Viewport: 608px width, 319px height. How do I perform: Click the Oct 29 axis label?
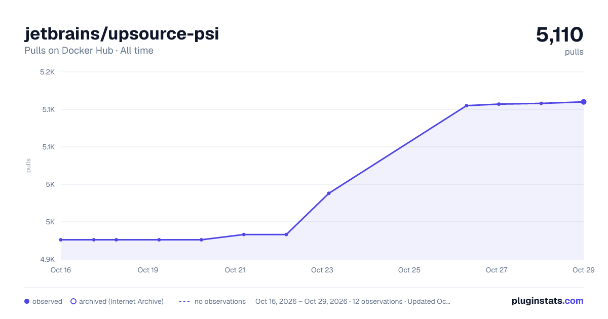(583, 270)
